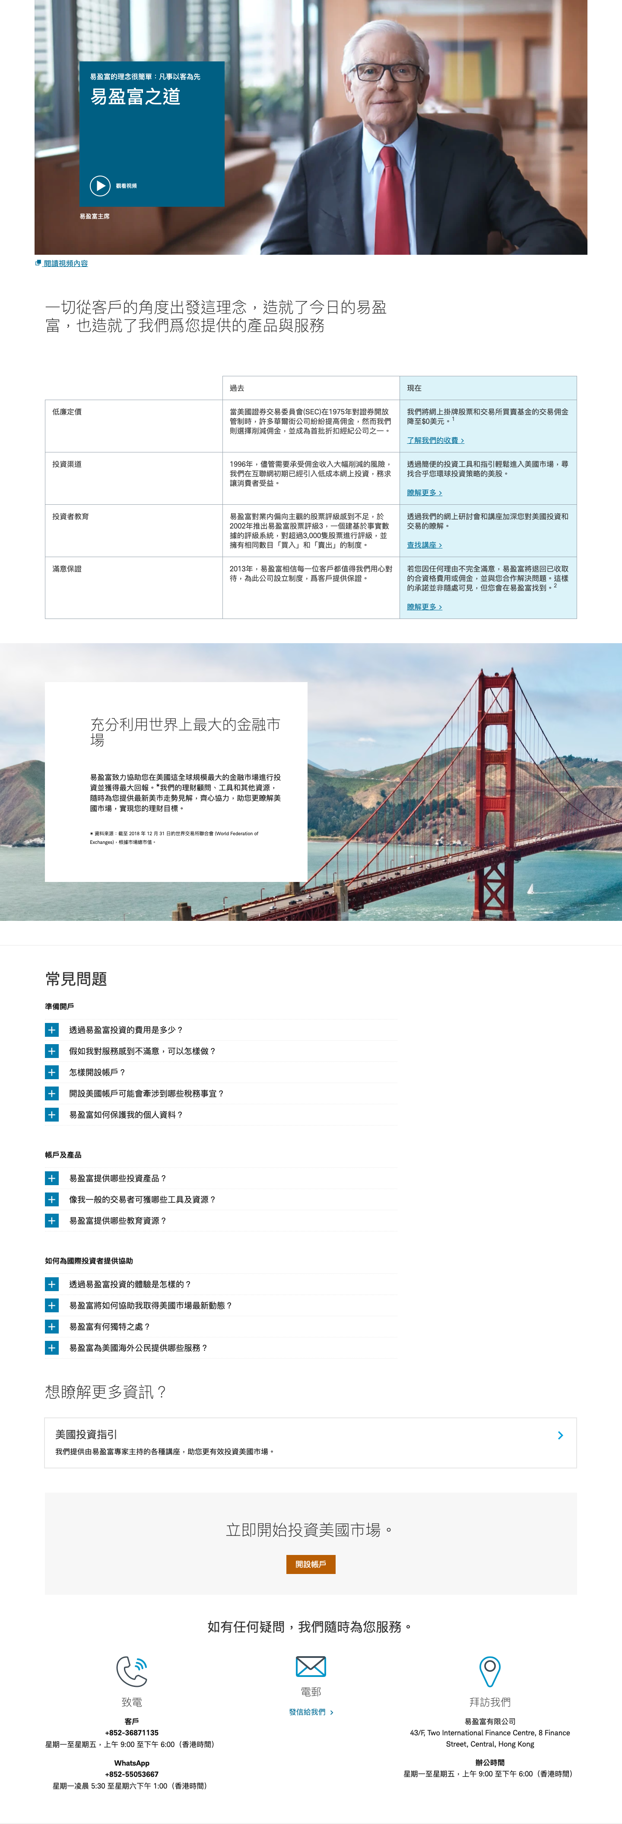Screen dimensions: 622x1824
Task: Open the 美國投資指引 card
Action: coord(310,1443)
